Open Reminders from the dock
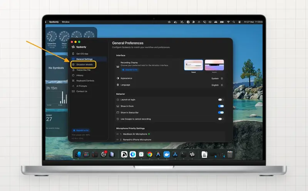The width and height of the screenshot is (308, 191). click(95, 155)
